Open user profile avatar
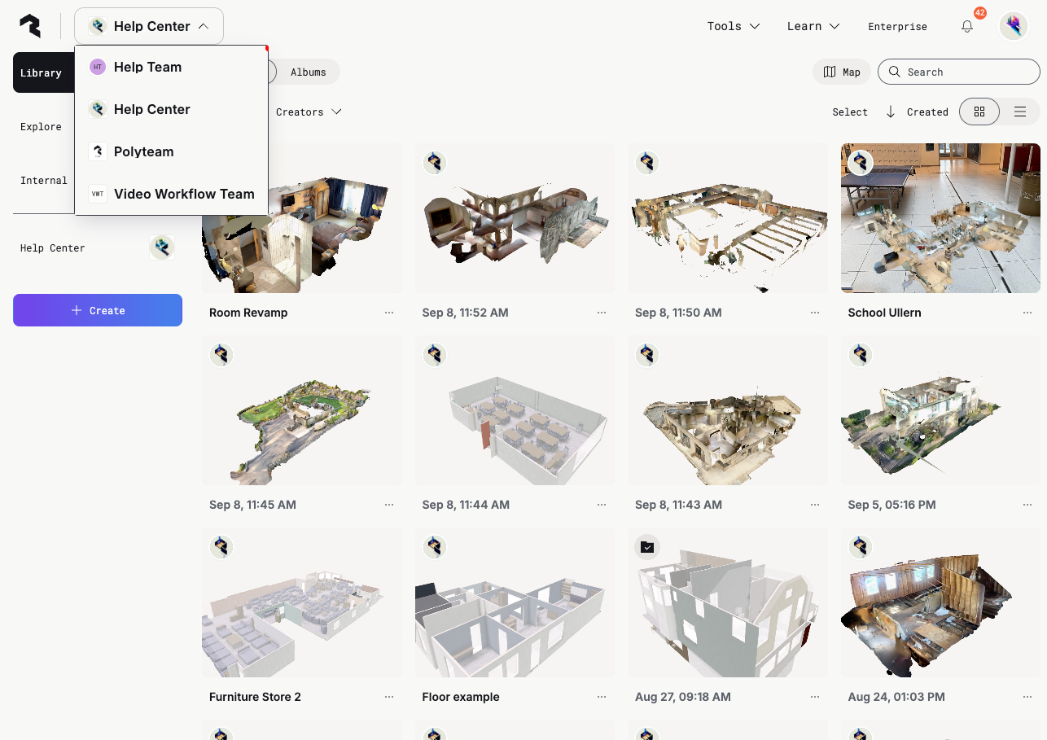1047x740 pixels. (1014, 26)
